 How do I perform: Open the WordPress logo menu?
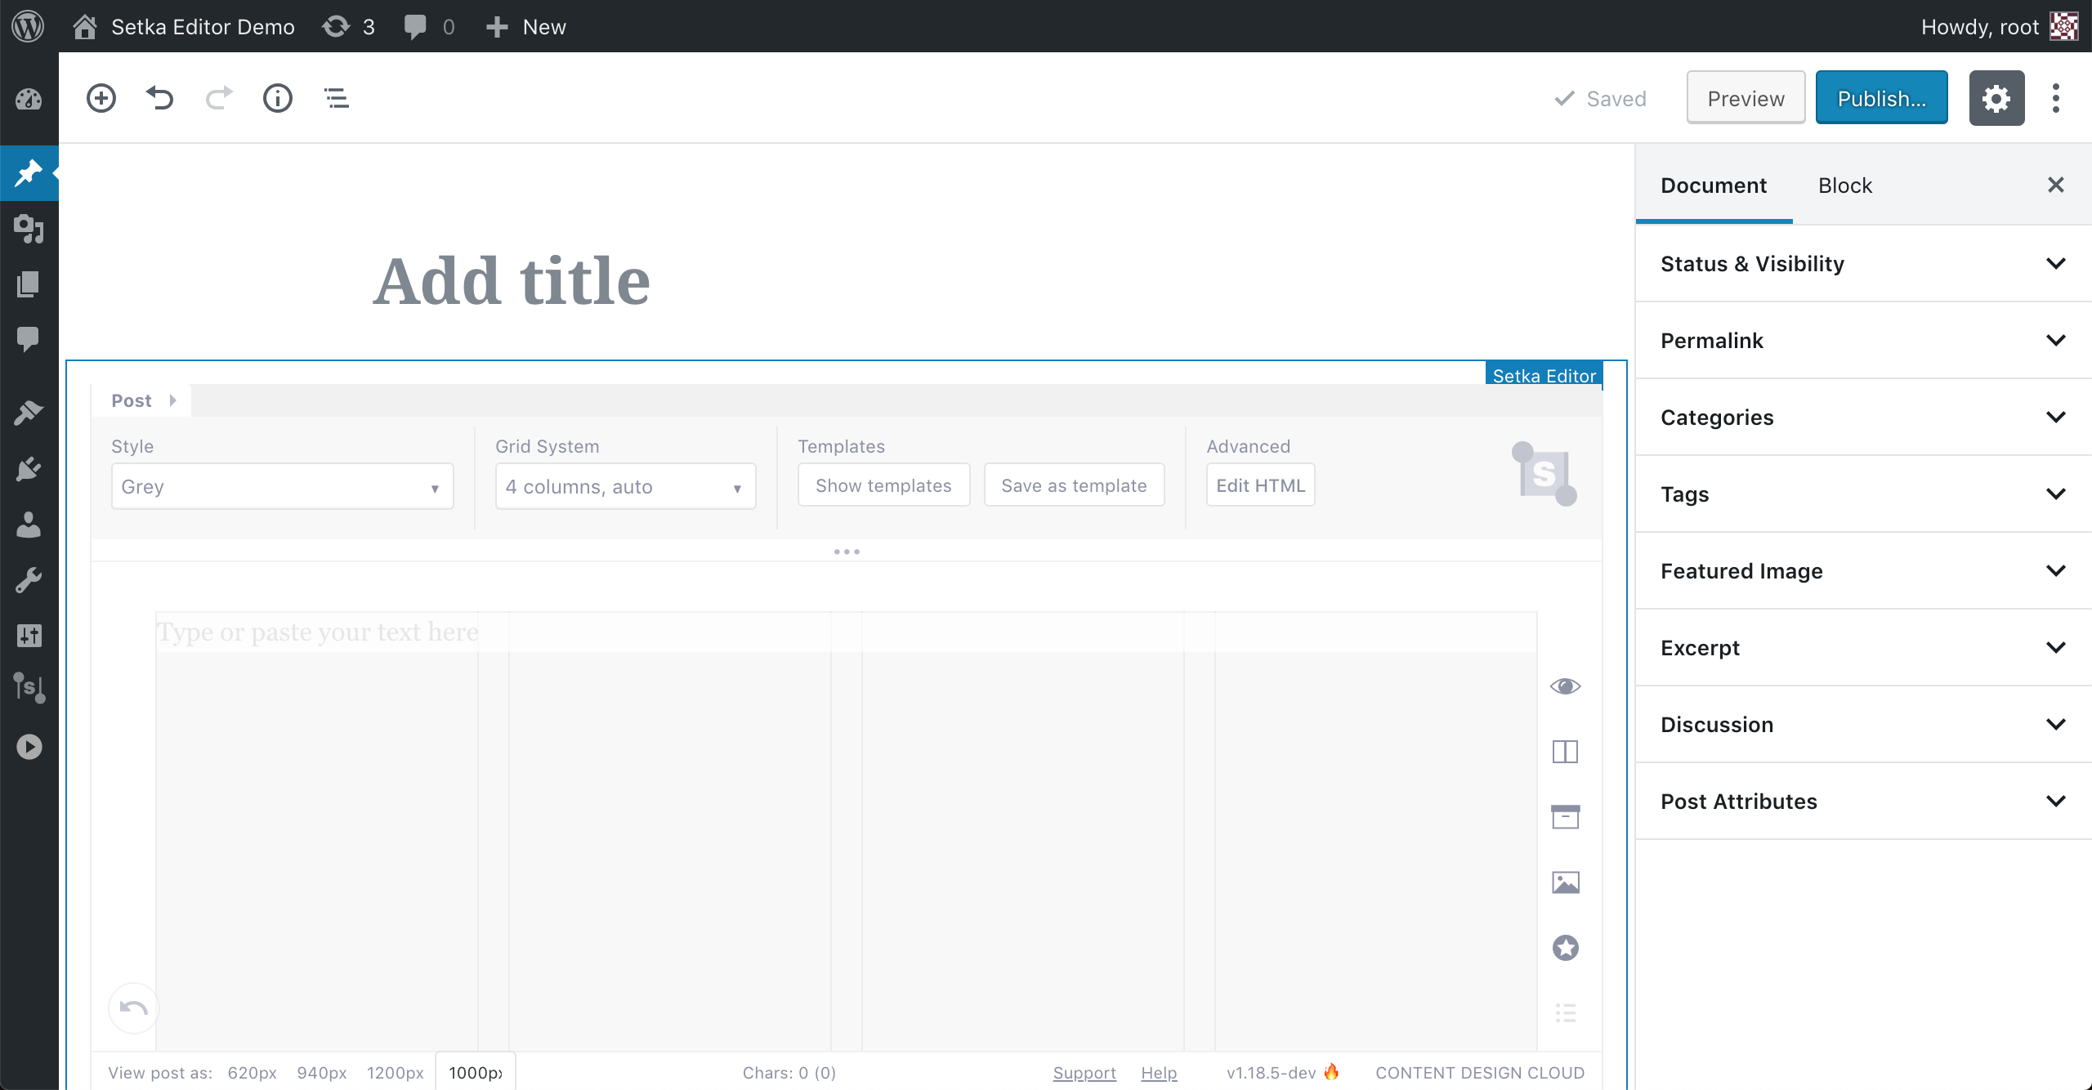(x=28, y=26)
